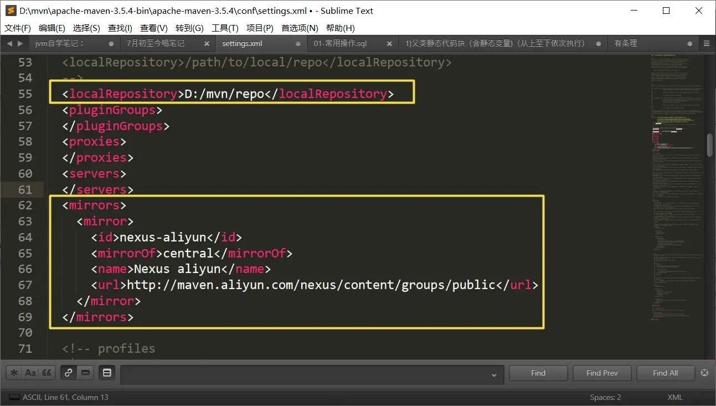The image size is (716, 406).
Task: Maximize the Sublime Text window
Action: pyautogui.click(x=666, y=11)
